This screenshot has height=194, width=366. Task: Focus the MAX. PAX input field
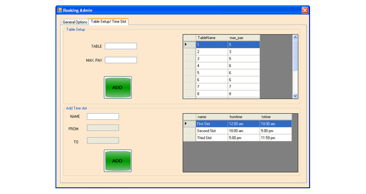(121, 60)
